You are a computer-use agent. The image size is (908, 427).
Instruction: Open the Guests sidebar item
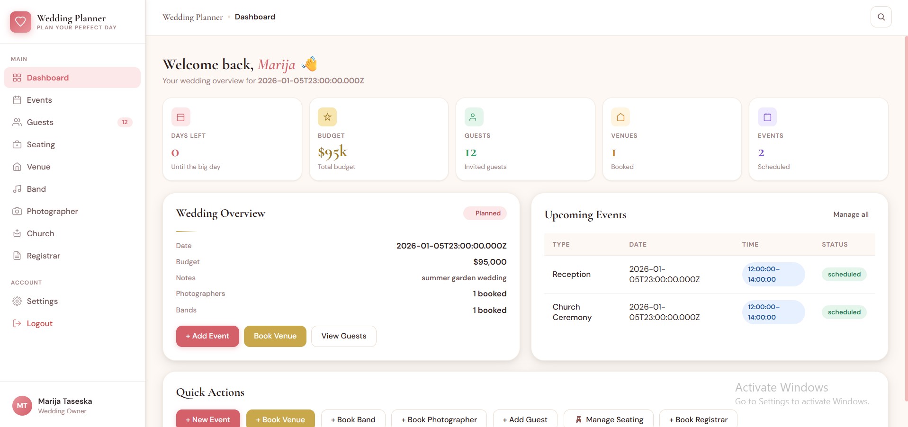pos(40,122)
